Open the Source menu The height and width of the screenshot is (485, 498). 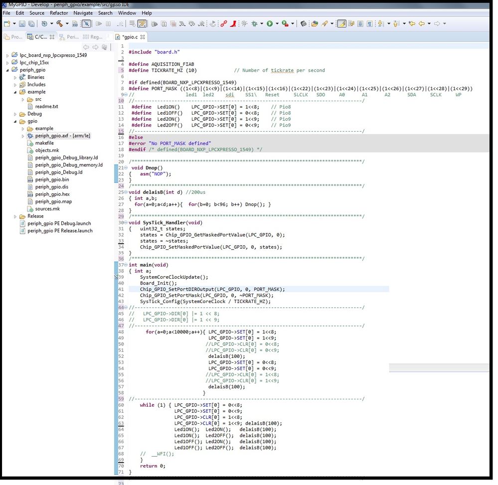pos(37,13)
